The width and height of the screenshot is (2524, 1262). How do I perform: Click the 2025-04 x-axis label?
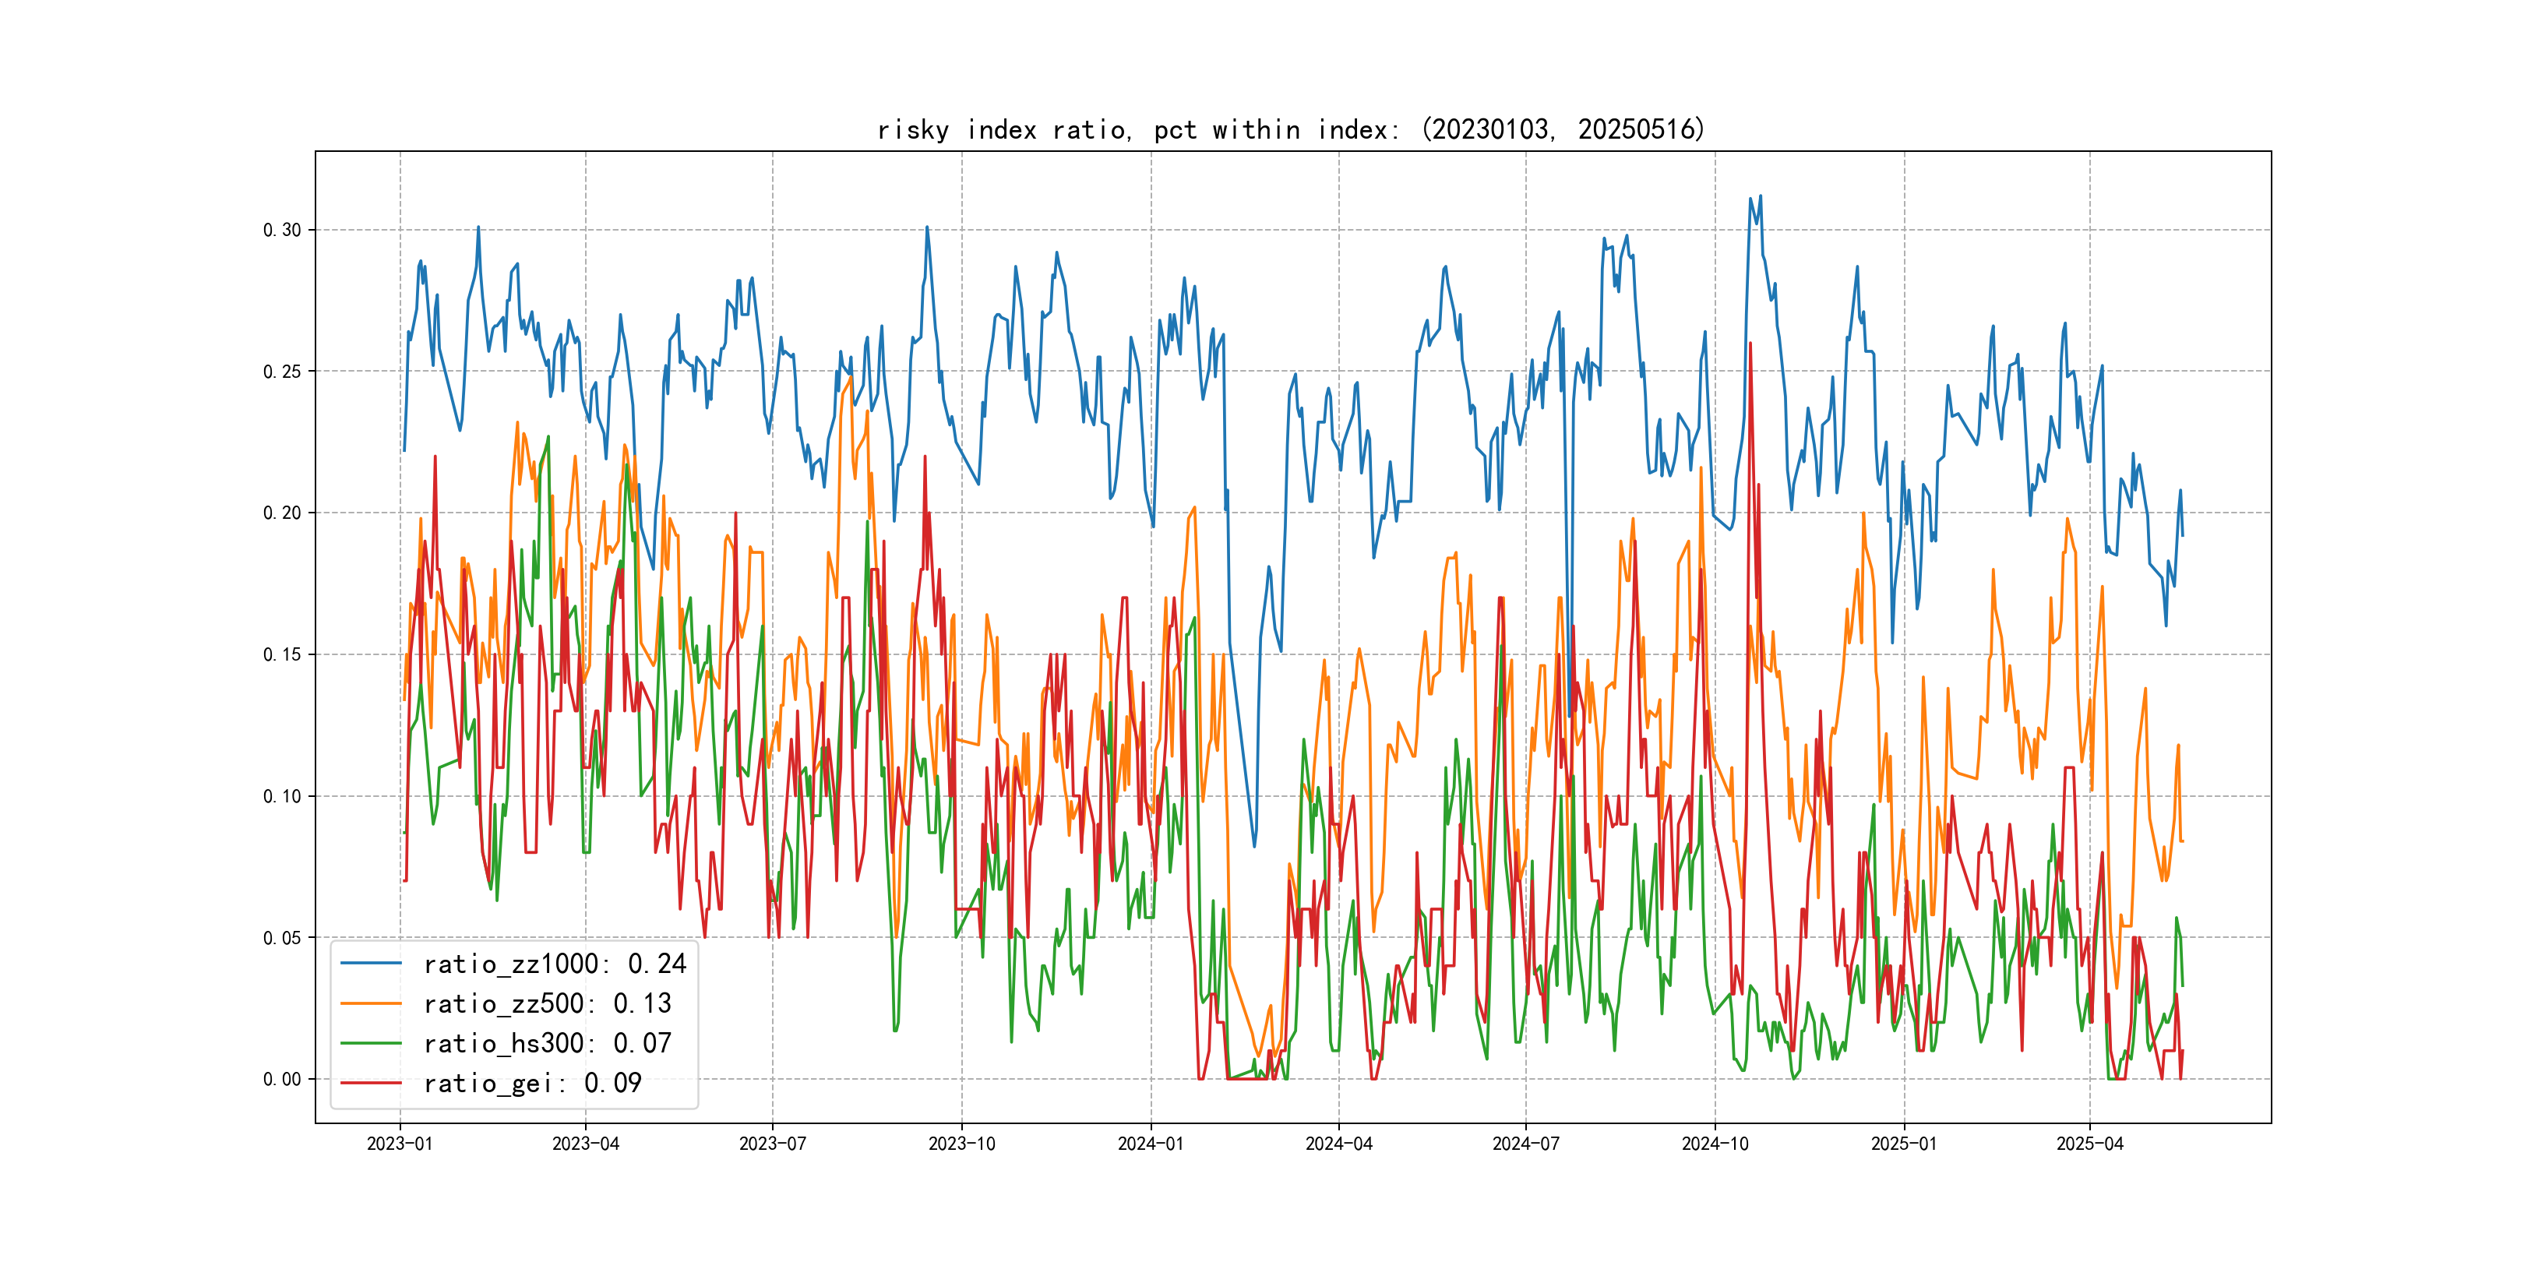click(2089, 1144)
